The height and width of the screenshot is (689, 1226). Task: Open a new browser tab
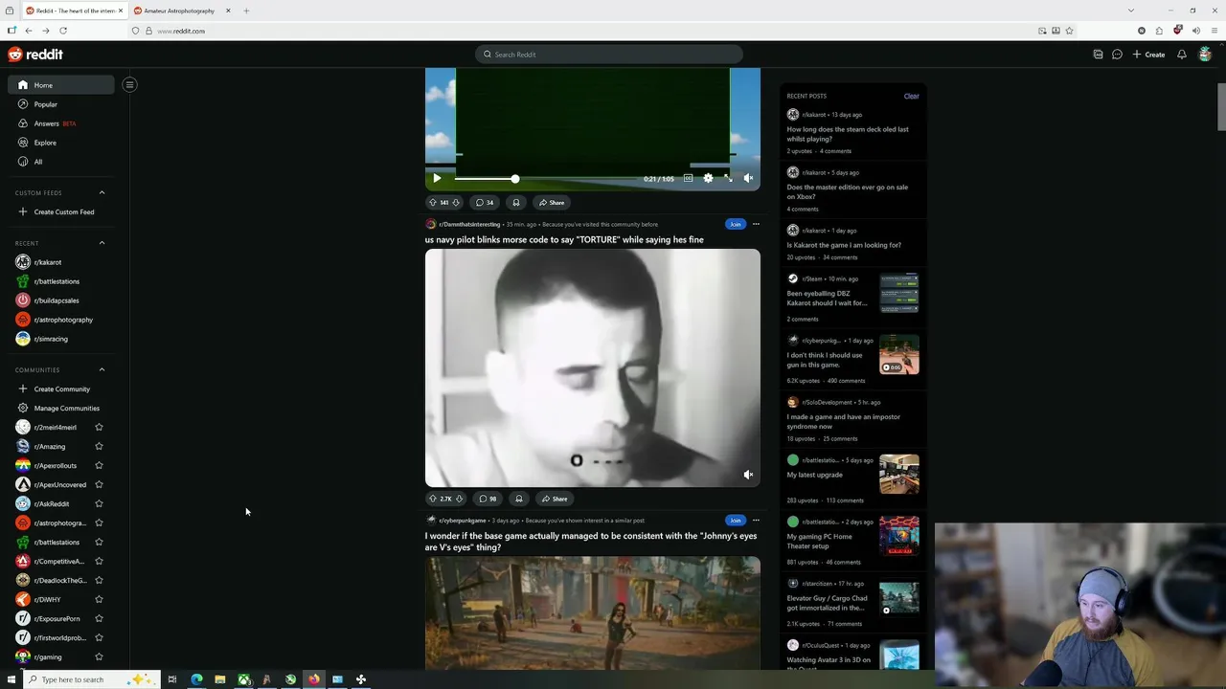coord(246,11)
